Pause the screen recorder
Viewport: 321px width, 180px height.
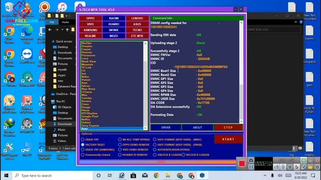coord(251,167)
